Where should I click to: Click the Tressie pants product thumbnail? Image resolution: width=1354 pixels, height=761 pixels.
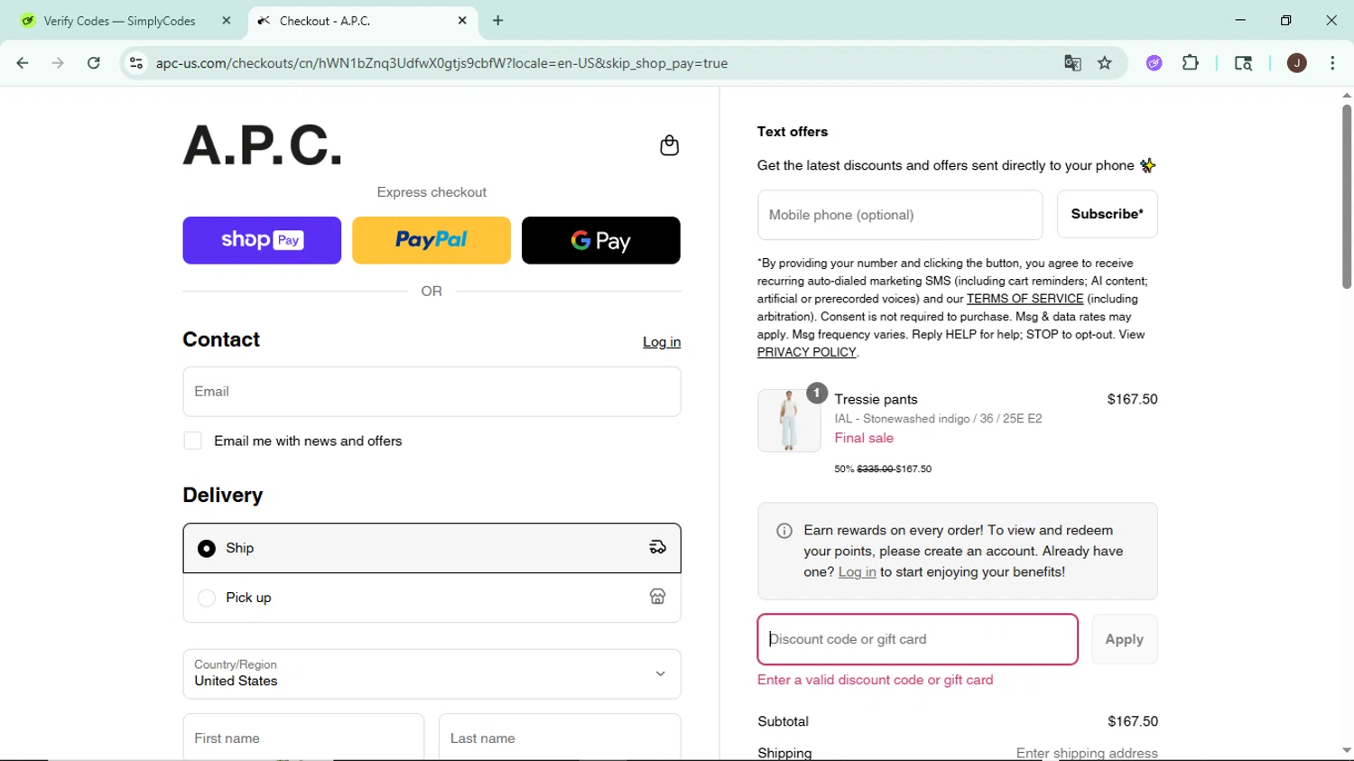click(x=789, y=421)
